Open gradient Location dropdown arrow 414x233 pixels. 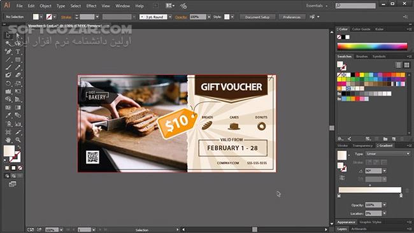click(x=385, y=213)
